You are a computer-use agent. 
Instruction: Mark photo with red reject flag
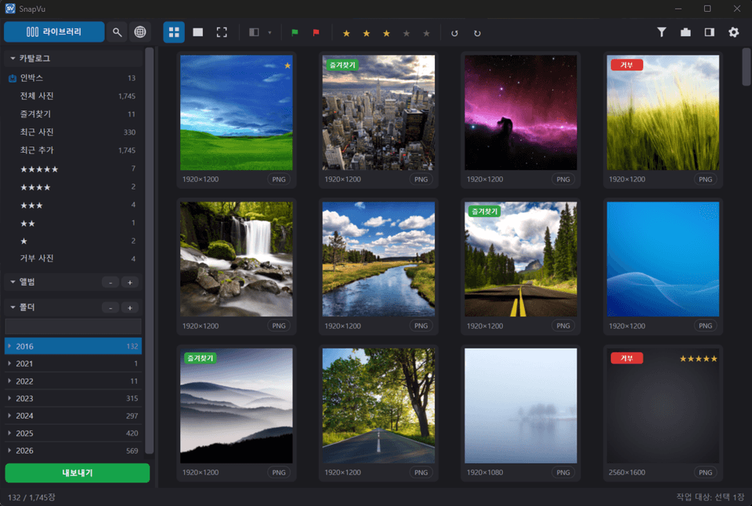point(316,33)
